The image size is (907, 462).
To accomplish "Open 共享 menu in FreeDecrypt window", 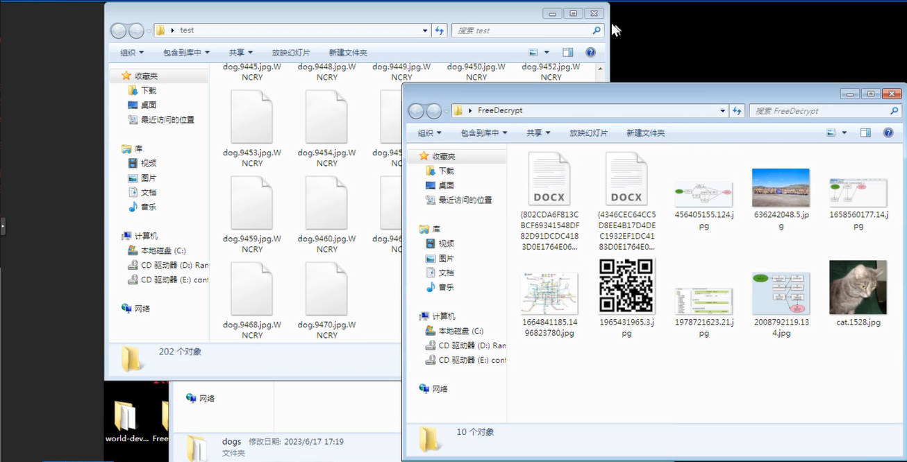I will 538,132.
